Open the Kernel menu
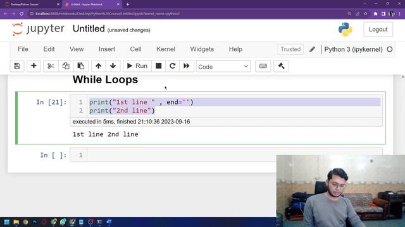Screen dimensions: 405x227 (166, 49)
